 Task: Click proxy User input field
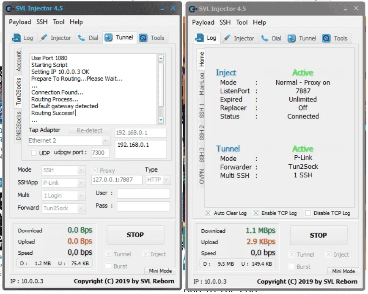[143, 194]
